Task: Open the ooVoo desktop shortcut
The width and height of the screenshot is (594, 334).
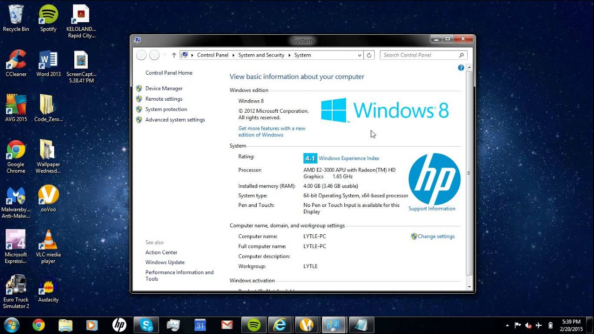Action: point(48,199)
